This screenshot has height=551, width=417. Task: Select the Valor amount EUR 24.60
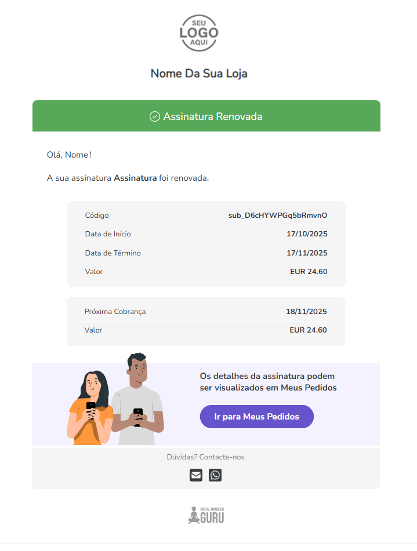[309, 271]
